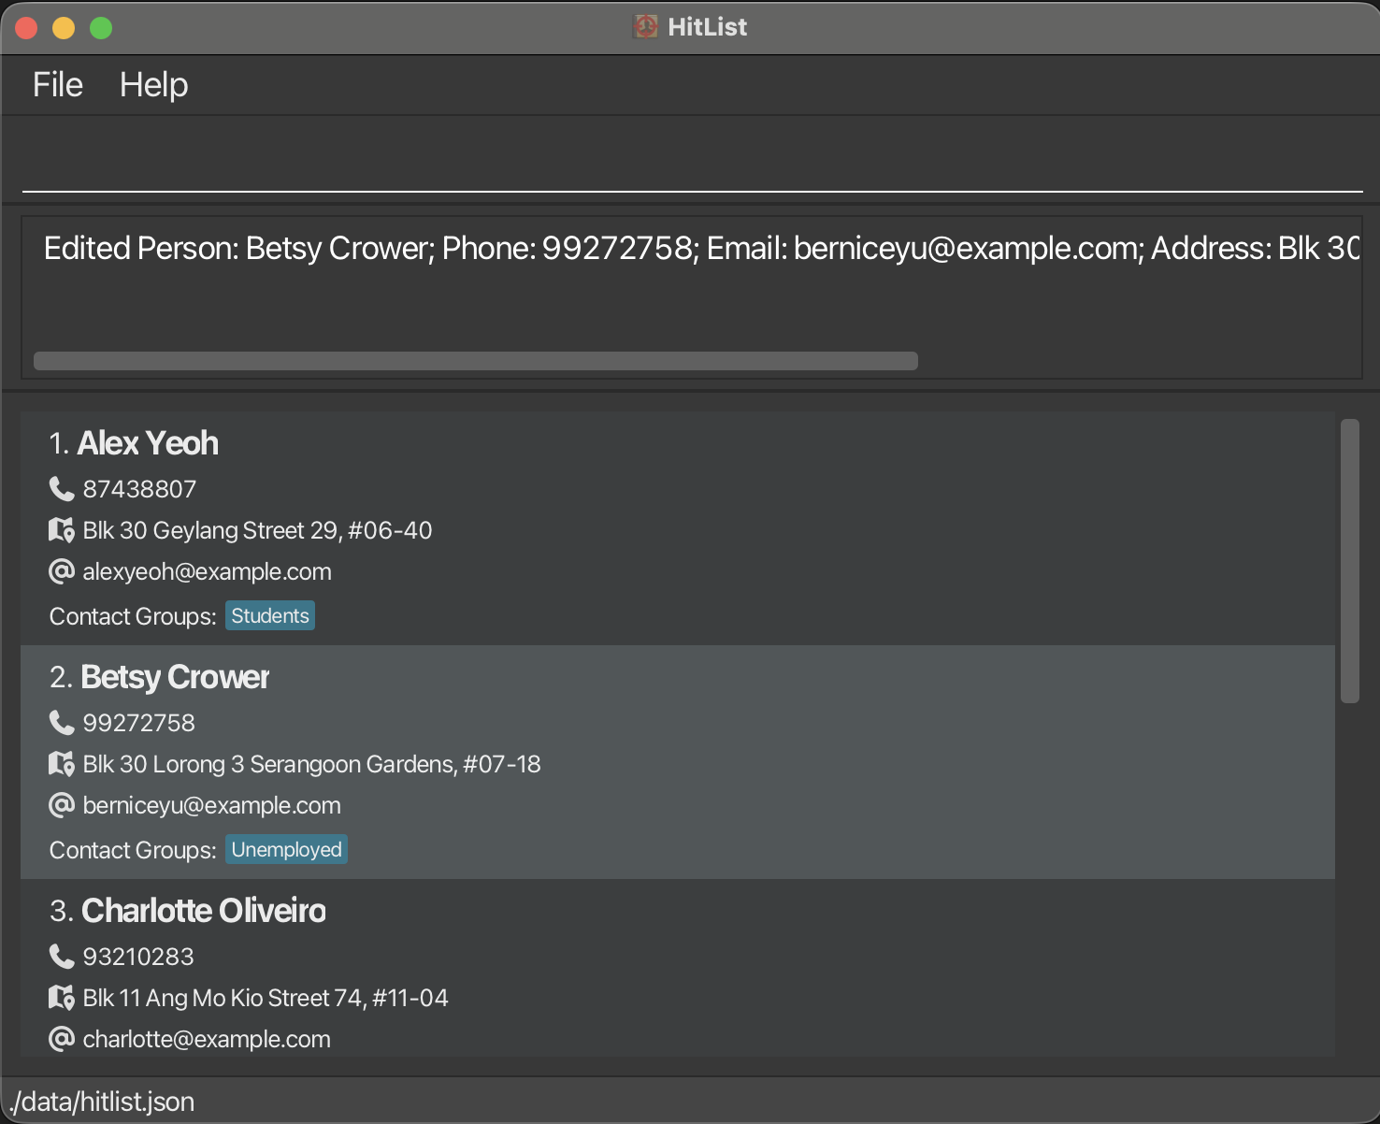Click the @ icon next to charlotte@example.com

62,1039
